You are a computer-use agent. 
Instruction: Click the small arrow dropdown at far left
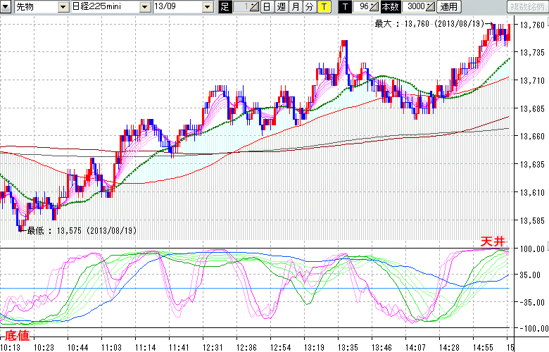6,6
